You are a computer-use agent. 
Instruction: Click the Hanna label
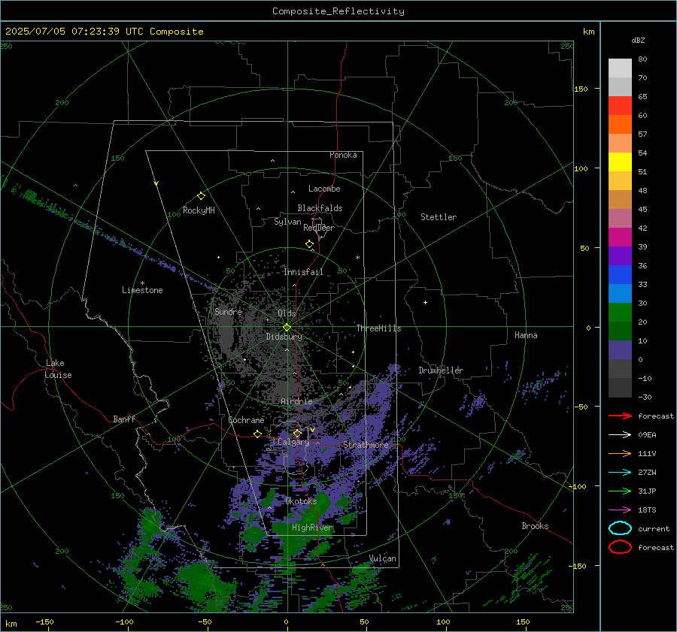point(526,335)
